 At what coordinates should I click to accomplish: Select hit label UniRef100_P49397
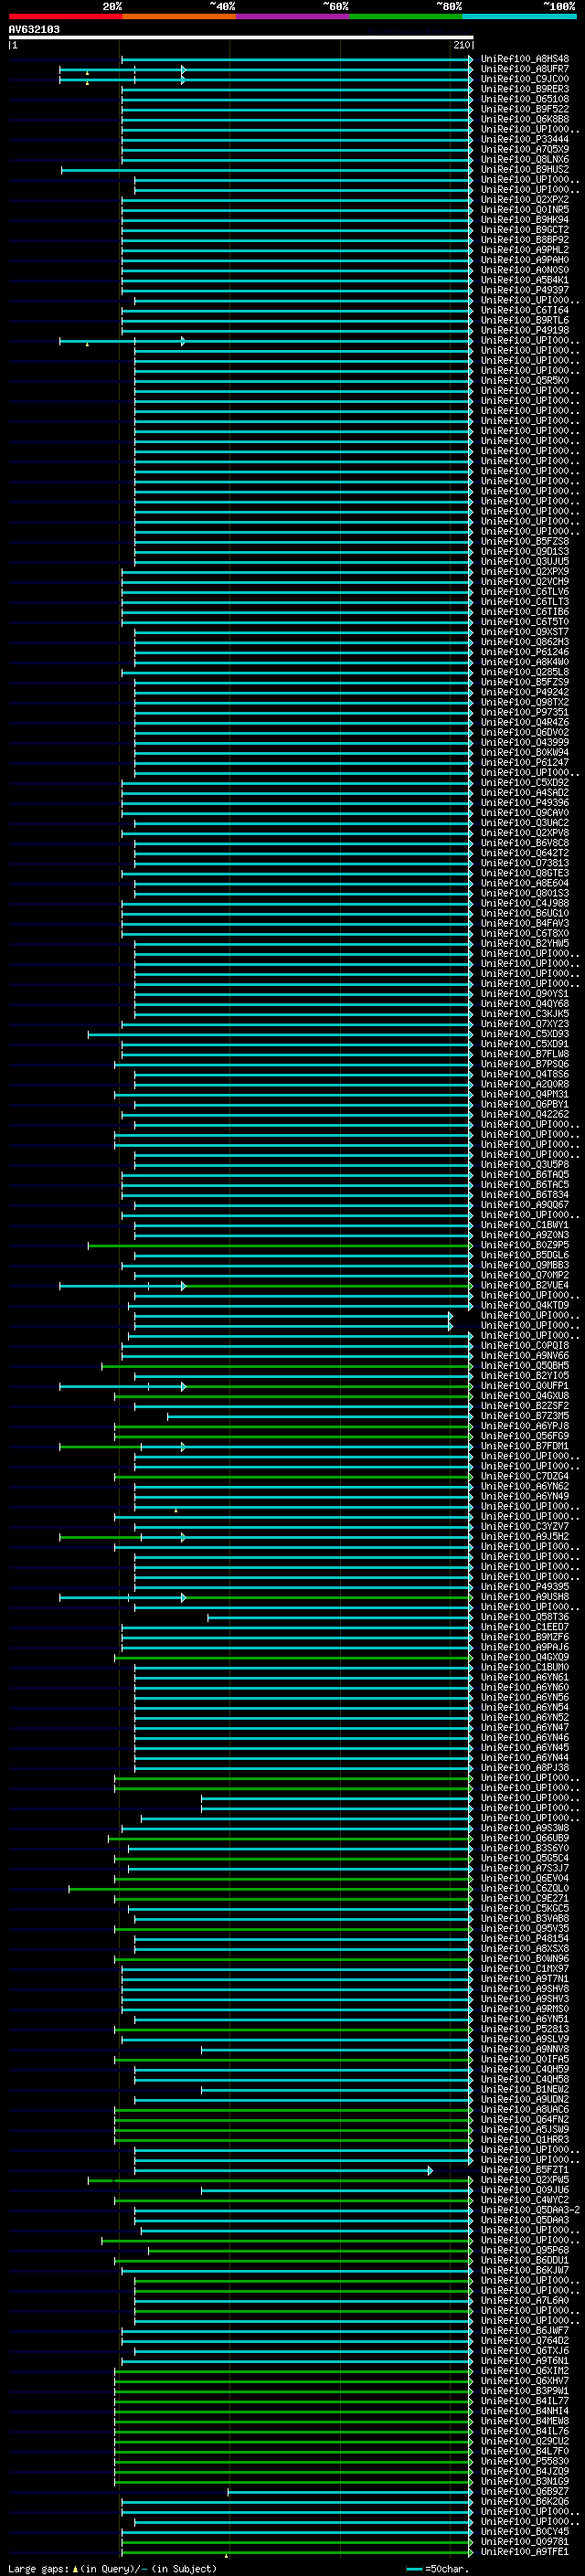525,290
